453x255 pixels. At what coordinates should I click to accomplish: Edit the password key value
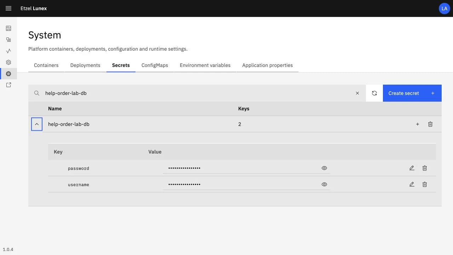point(412,168)
